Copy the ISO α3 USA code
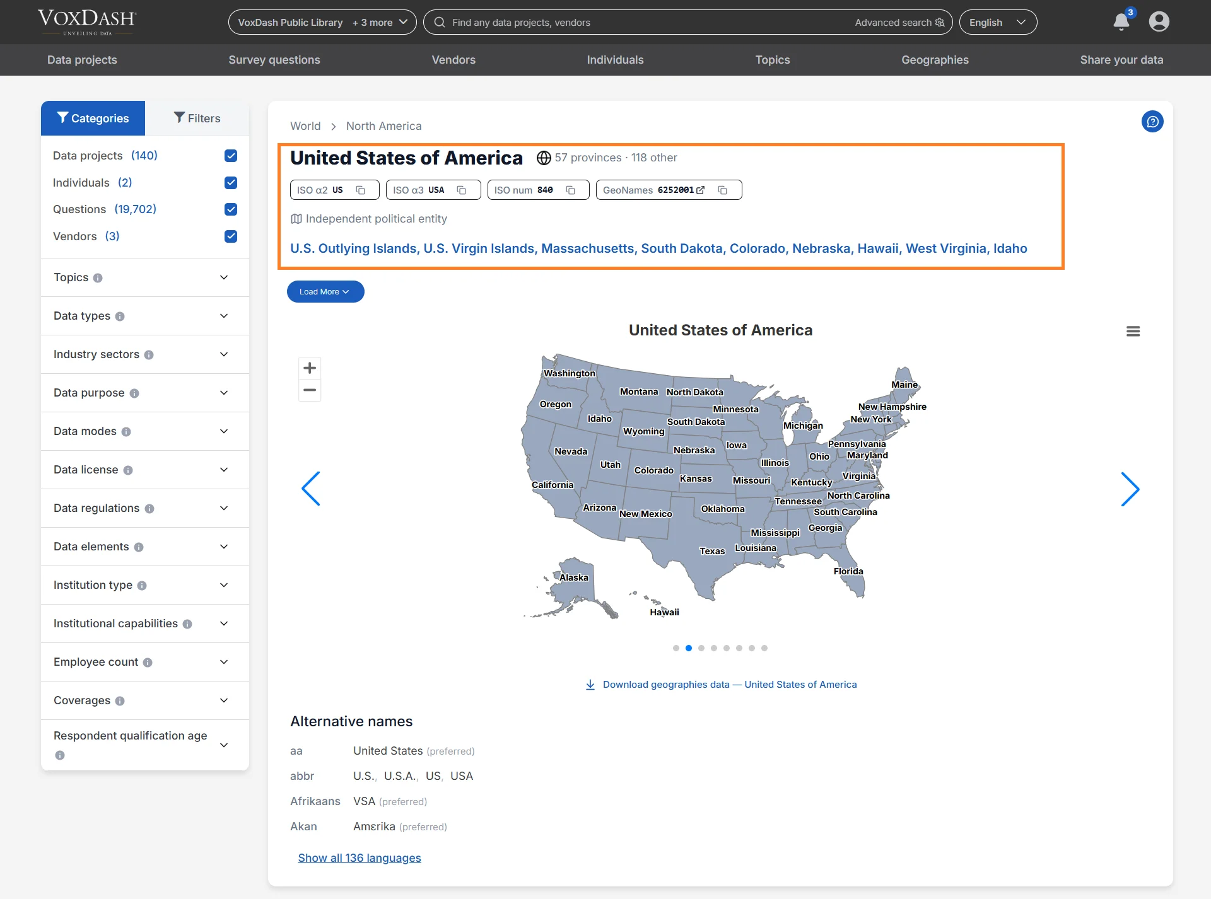 point(462,190)
